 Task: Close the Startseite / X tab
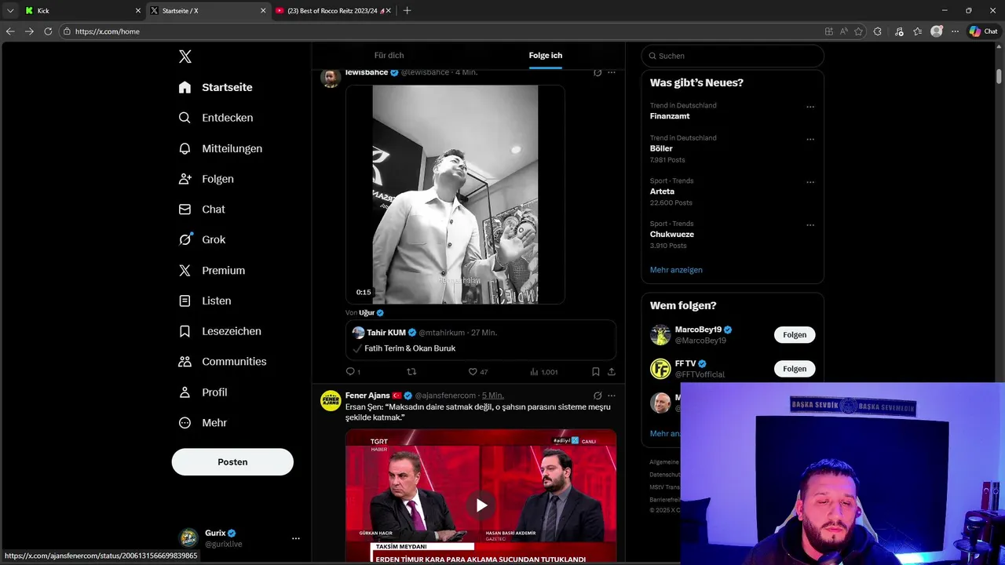262,11
